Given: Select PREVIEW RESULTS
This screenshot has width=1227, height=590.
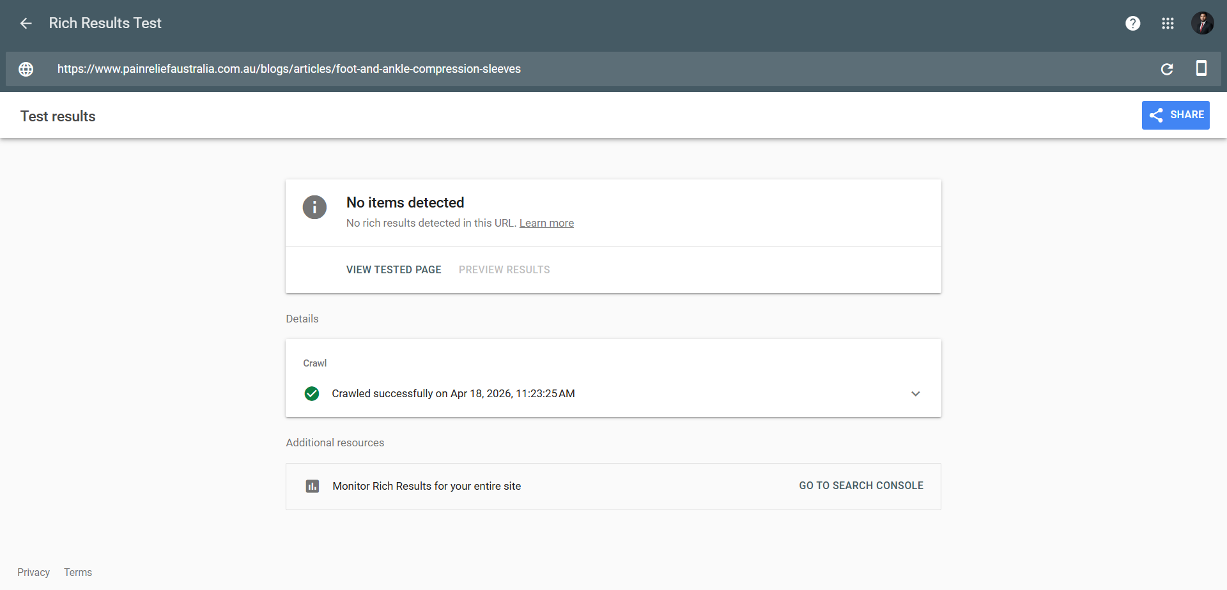Looking at the screenshot, I should (504, 270).
